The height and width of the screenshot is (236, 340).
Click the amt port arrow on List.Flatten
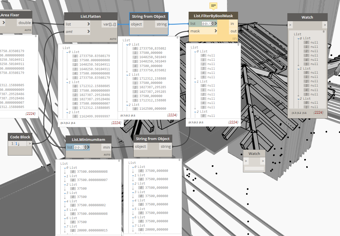tap(88, 32)
